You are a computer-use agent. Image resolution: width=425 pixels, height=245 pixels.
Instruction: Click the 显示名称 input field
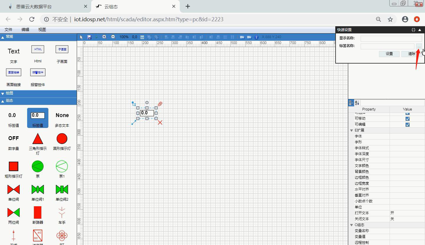pos(391,38)
